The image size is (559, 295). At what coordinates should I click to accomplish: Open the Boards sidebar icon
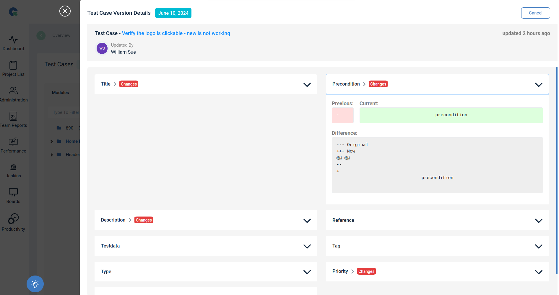(13, 192)
